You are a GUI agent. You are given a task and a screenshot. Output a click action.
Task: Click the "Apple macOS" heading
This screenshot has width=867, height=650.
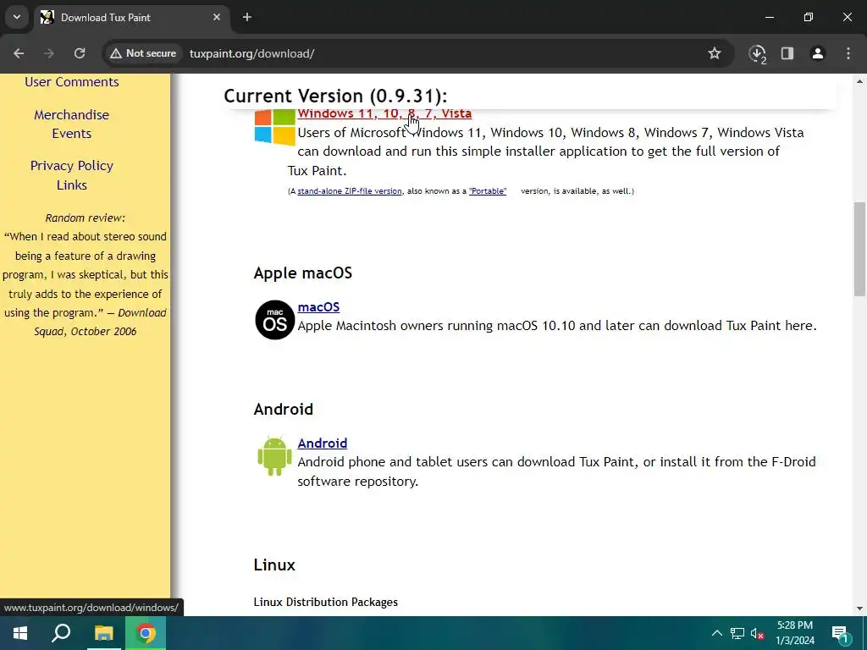303,273
